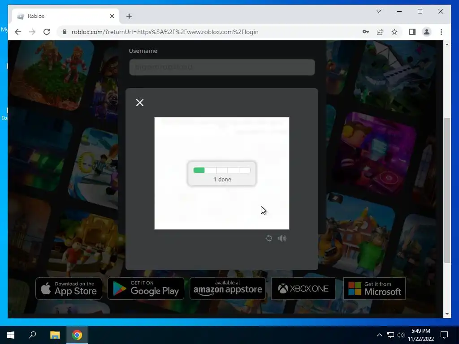
Task: Open available at amazon appstore badge
Action: coord(228,288)
